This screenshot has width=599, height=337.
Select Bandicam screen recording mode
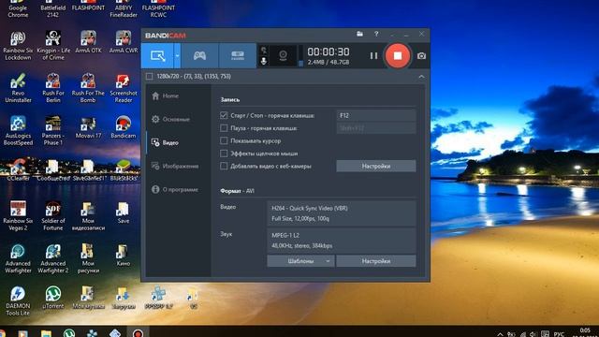(157, 56)
